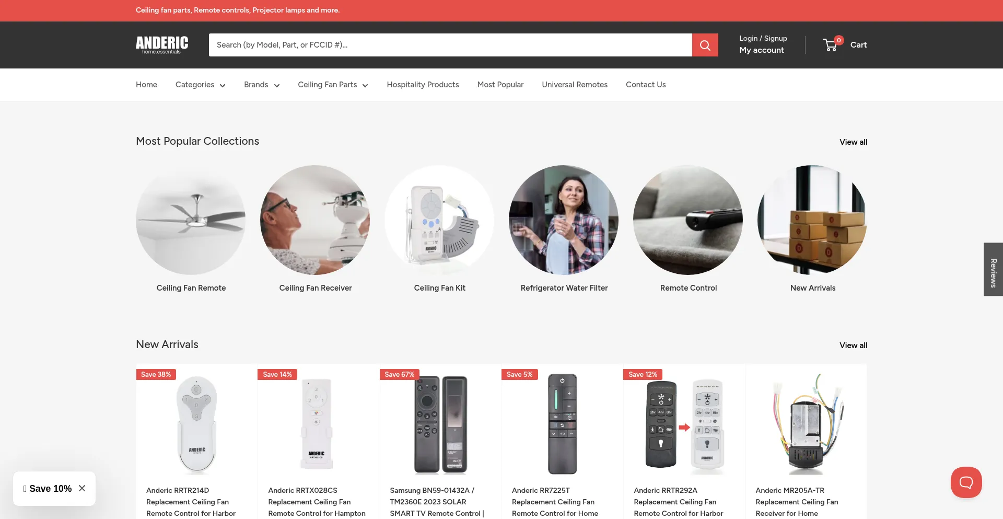Click the Anderic home essentials logo
Screen dimensions: 1003x519
pyautogui.click(x=162, y=45)
